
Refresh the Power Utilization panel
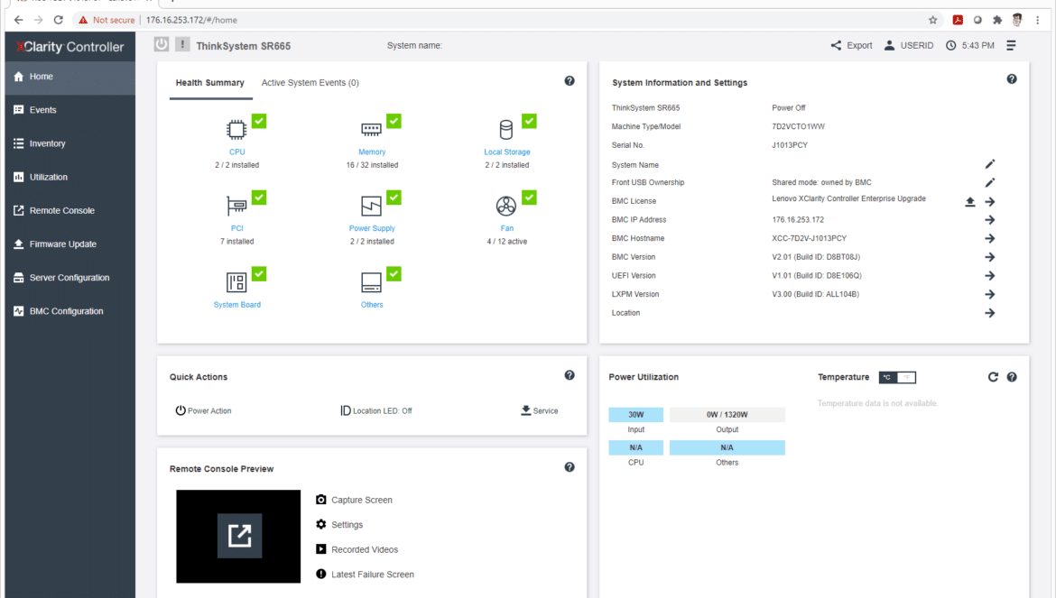pos(993,377)
